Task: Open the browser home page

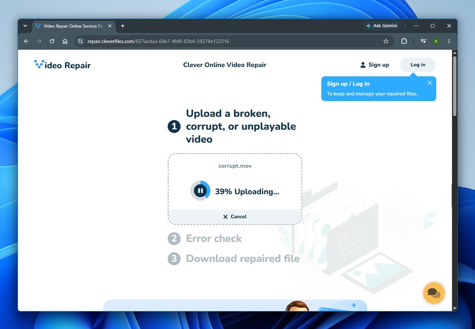Action: click(65, 41)
